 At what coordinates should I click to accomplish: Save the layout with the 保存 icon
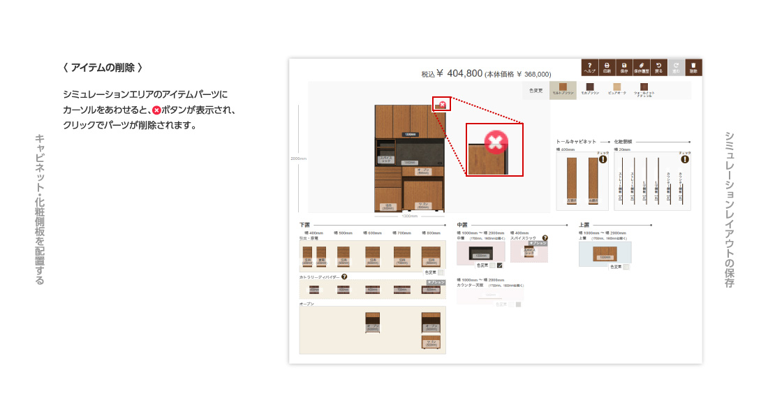pos(624,67)
